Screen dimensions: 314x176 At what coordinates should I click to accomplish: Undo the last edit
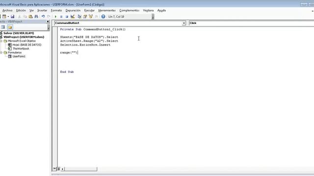click(43, 17)
